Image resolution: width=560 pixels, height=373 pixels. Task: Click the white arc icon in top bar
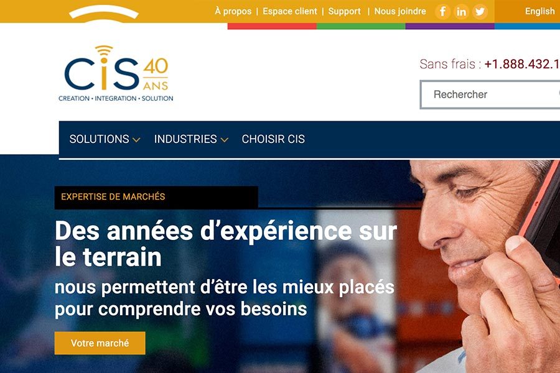tap(103, 12)
